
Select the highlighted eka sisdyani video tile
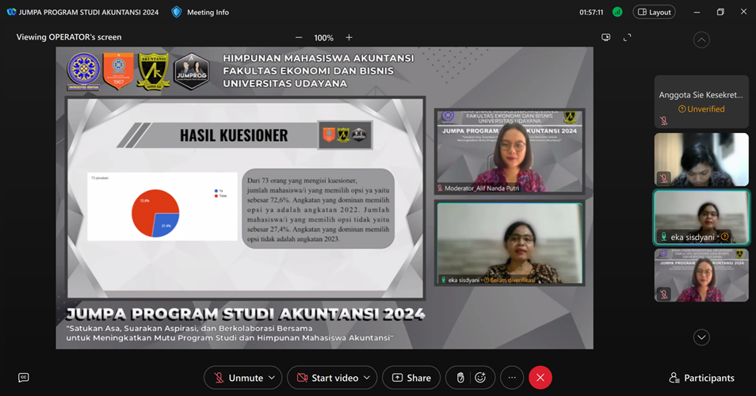pyautogui.click(x=701, y=217)
